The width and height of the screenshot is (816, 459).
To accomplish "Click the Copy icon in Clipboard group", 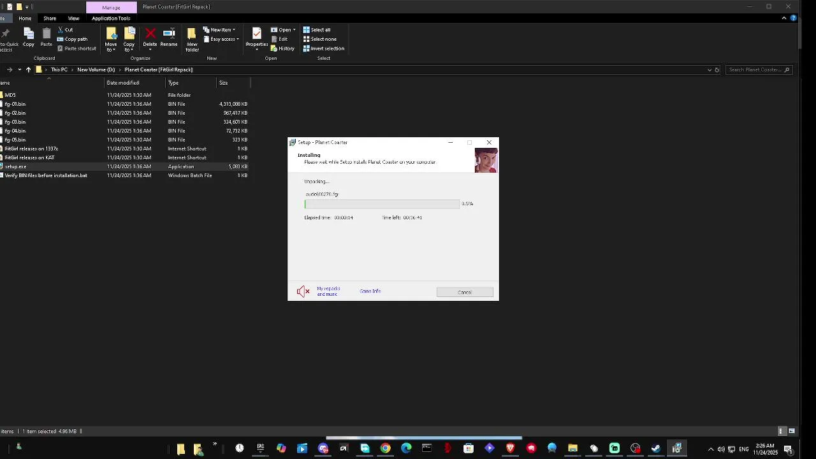I will [29, 38].
